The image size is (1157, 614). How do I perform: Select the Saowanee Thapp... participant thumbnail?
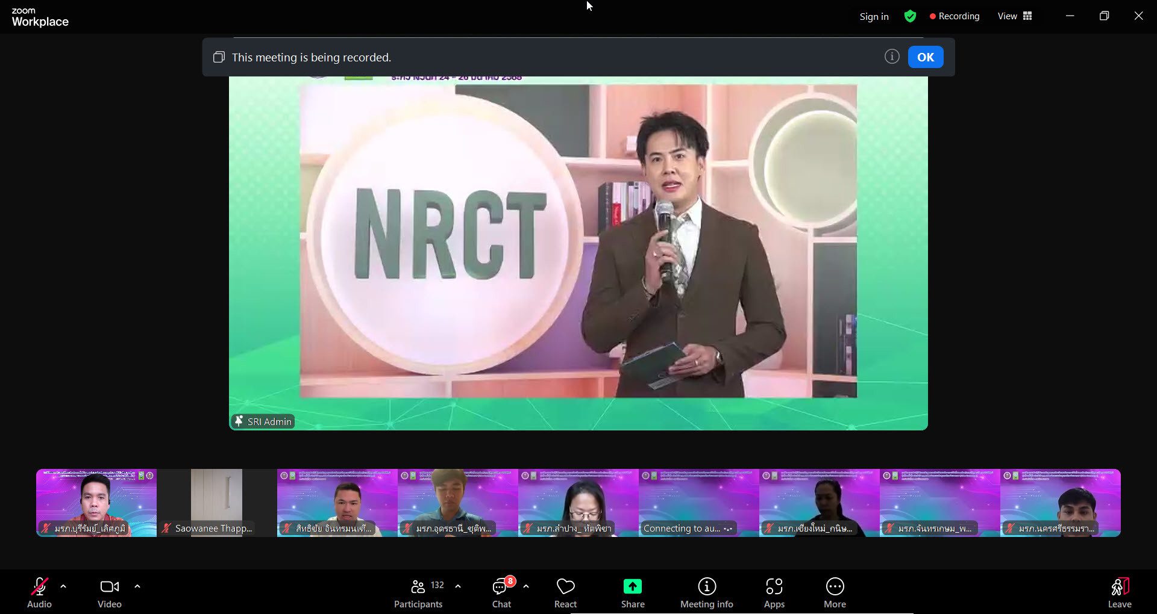tap(217, 503)
